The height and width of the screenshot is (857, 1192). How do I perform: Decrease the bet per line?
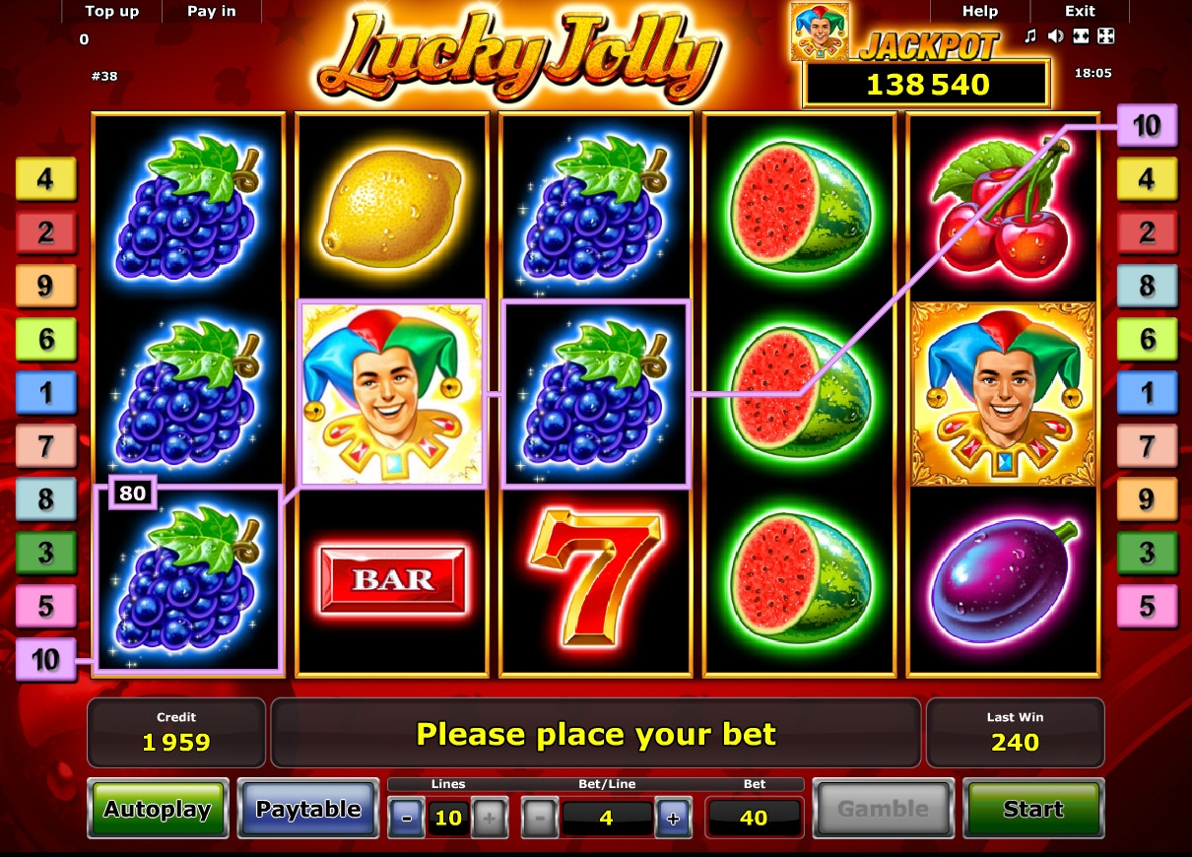(539, 819)
